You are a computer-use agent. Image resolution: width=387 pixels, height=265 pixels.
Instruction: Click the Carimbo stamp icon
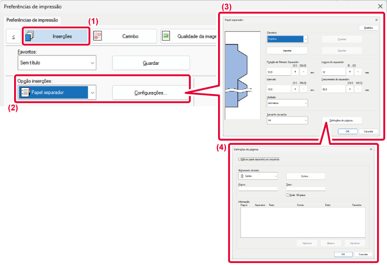pos(97,36)
